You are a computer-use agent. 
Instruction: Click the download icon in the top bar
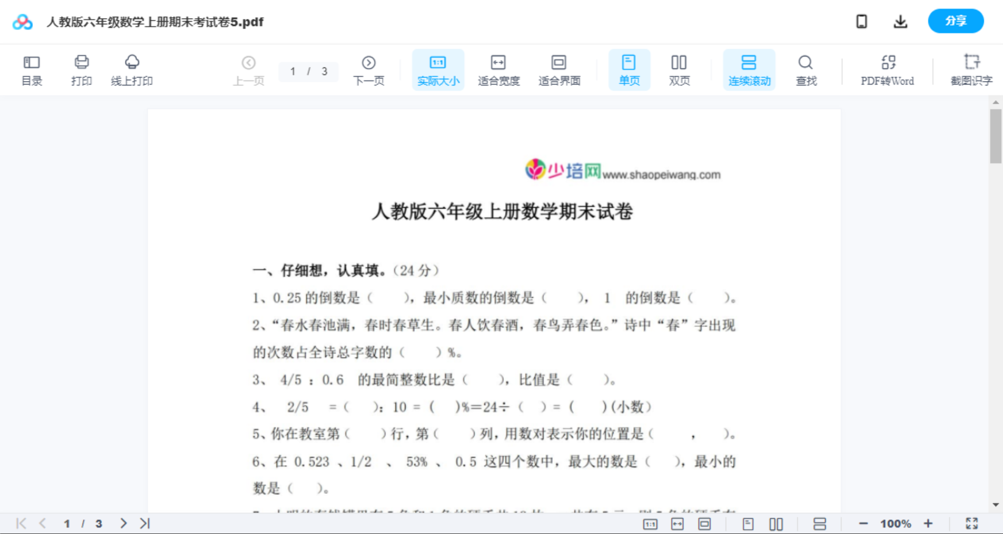900,21
